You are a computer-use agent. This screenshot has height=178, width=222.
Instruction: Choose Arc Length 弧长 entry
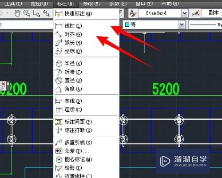86,43
